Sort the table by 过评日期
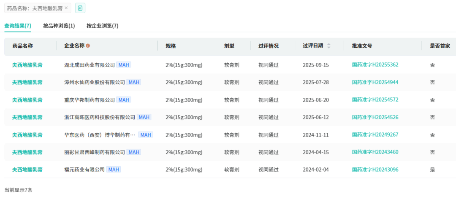Image resolution: width=456 pixels, height=199 pixels. pos(329,46)
